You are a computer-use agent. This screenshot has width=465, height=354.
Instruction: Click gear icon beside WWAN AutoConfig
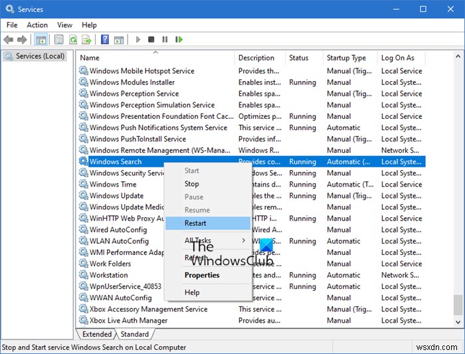tap(84, 298)
